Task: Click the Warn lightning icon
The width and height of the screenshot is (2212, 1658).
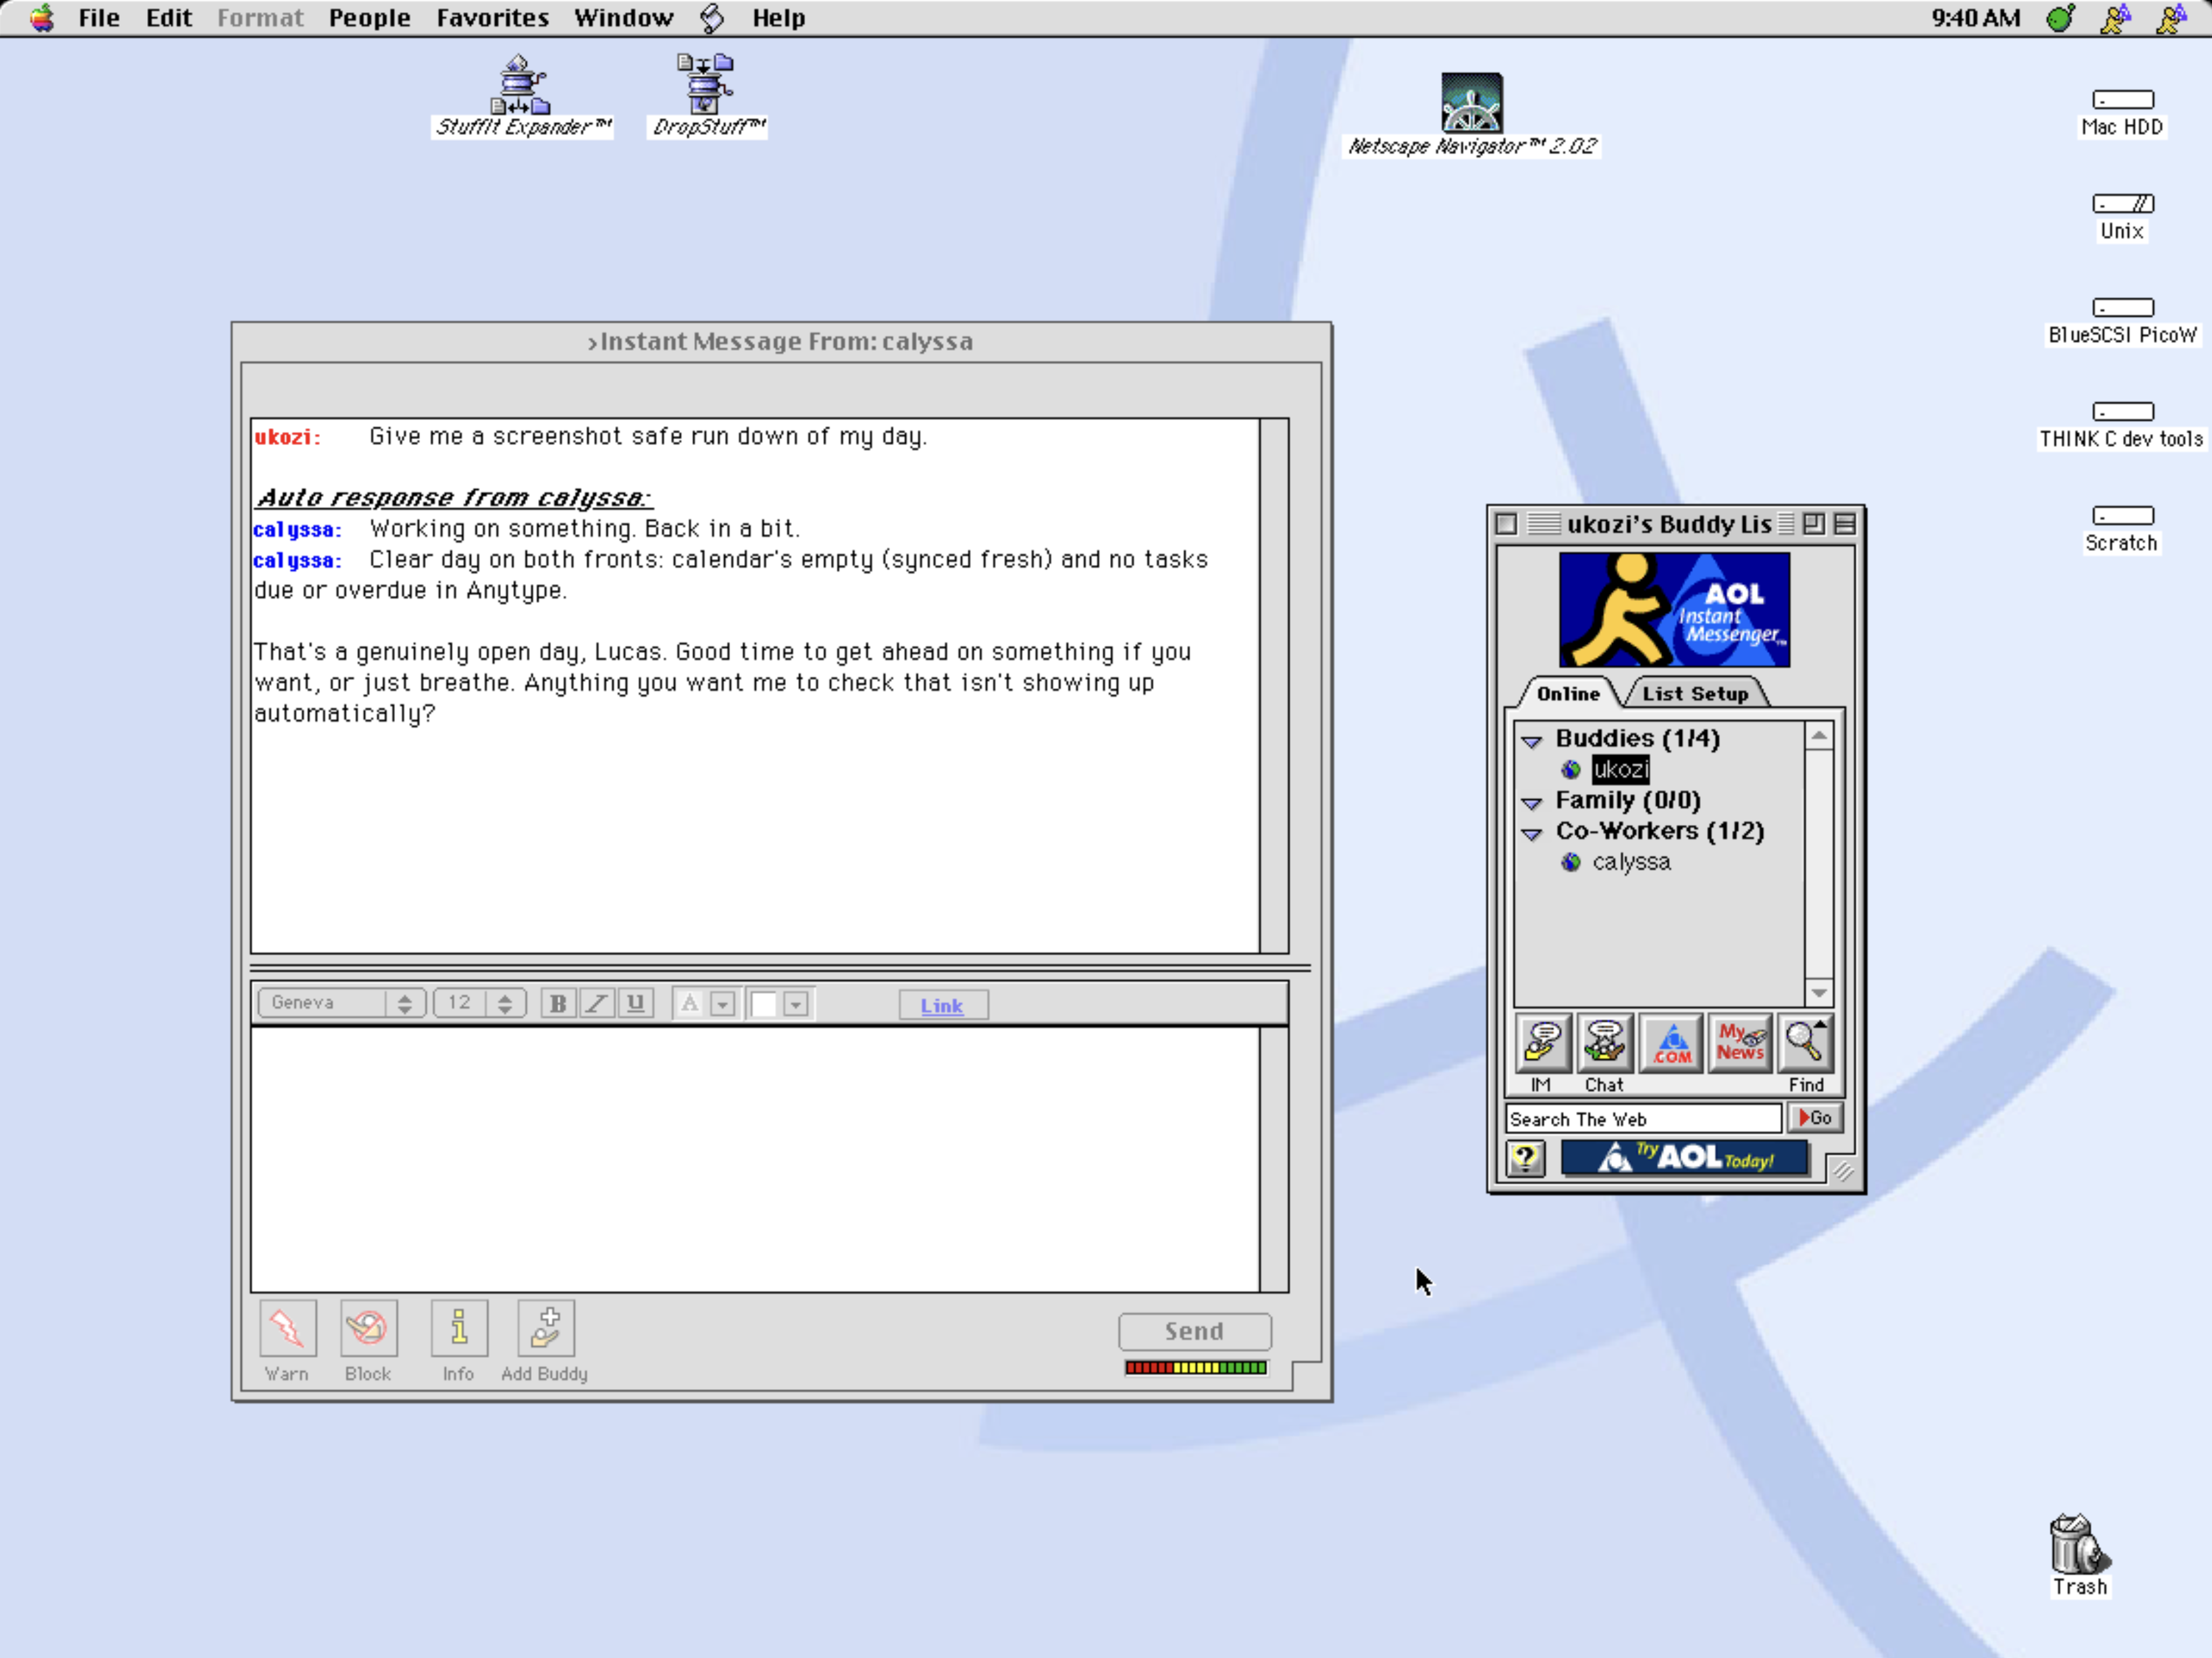Action: [x=288, y=1328]
